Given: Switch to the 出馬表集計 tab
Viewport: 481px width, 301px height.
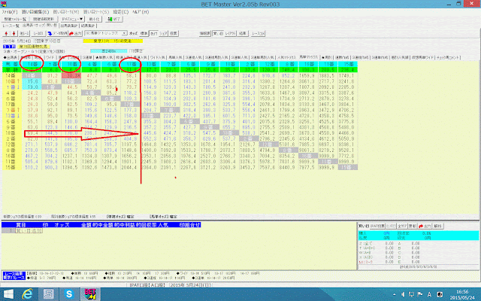Looking at the screenshot, I should pyautogui.click(x=69, y=26).
